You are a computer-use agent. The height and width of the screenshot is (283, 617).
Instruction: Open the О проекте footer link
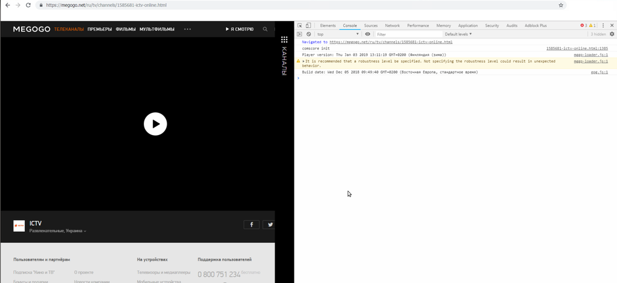[84, 273]
